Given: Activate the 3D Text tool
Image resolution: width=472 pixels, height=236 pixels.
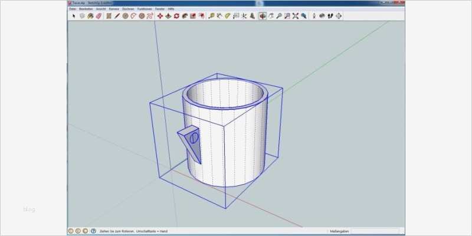Looking at the screenshot, I should click(252, 16).
